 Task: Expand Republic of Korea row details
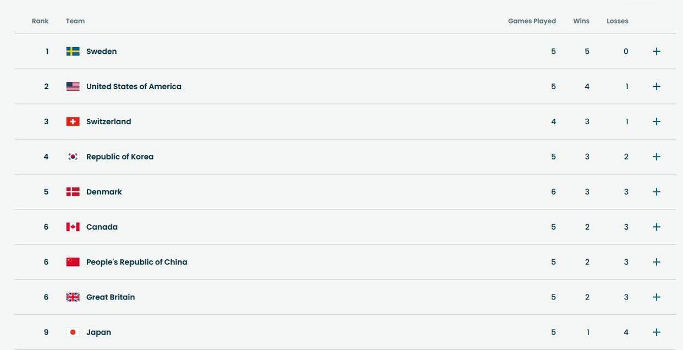(656, 157)
